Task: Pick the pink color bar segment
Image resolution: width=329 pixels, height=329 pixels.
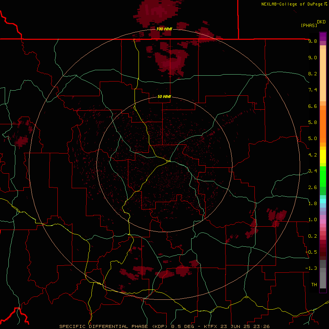Action: [x=323, y=222]
